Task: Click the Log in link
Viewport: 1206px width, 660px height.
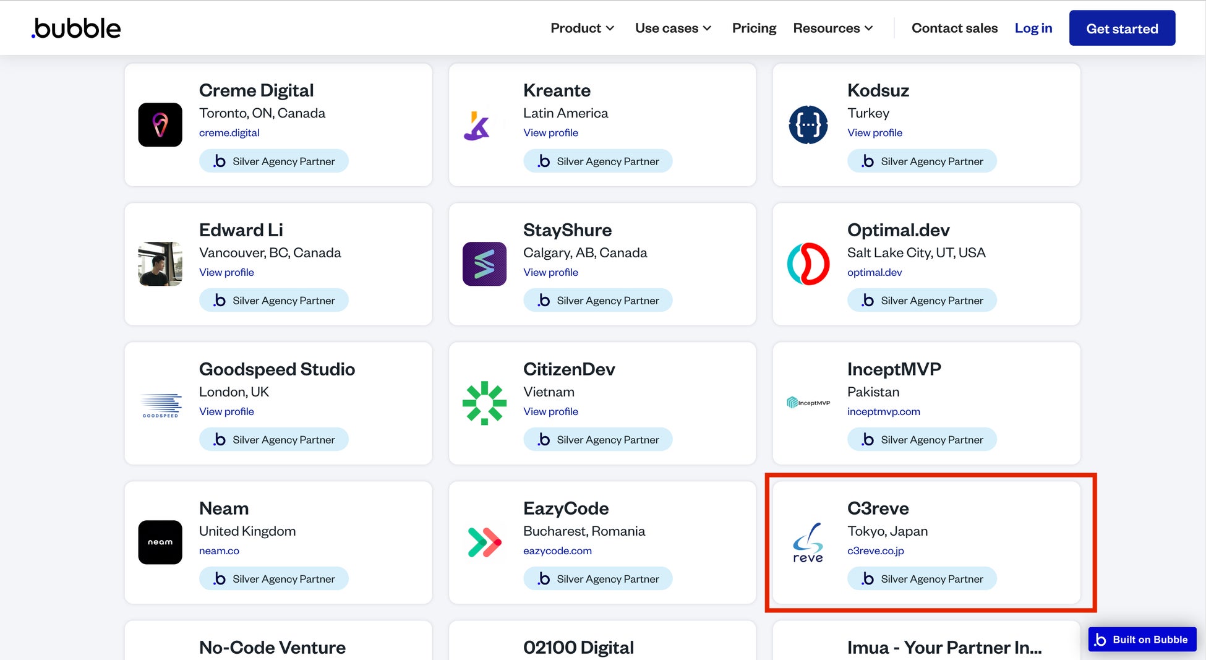Action: click(1033, 28)
